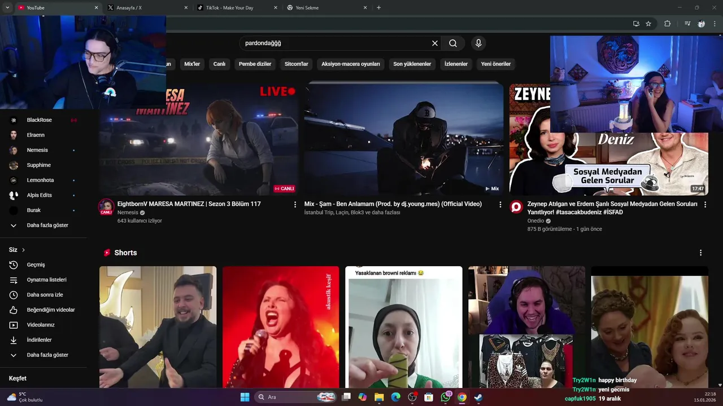Open the Nemesis channel avatar under the live video
723x406 pixels.
tap(106, 207)
